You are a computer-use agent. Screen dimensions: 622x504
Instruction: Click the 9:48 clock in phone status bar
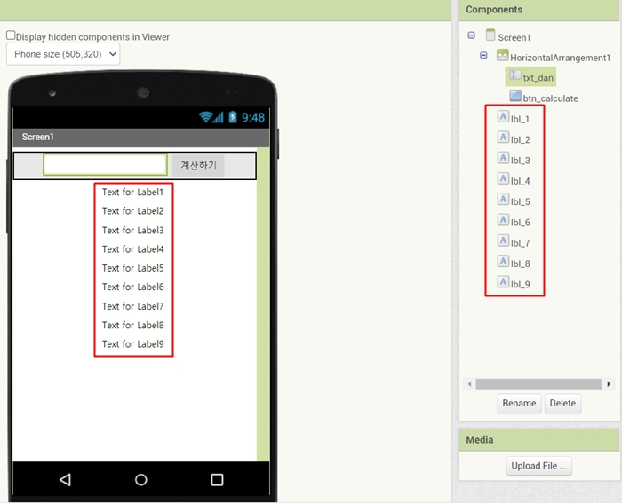pos(253,117)
